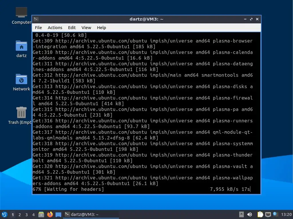The height and width of the screenshot is (219, 293).
Task: Open the volume control tray icon
Action: 250,214
